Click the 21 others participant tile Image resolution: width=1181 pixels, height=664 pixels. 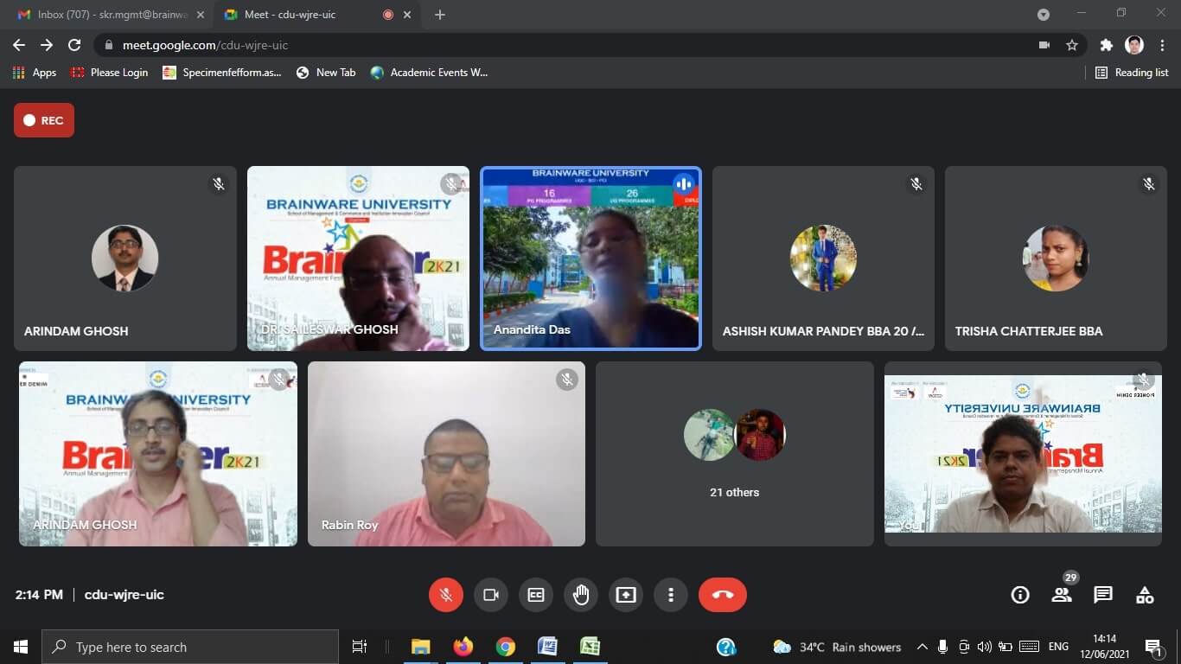(x=734, y=454)
